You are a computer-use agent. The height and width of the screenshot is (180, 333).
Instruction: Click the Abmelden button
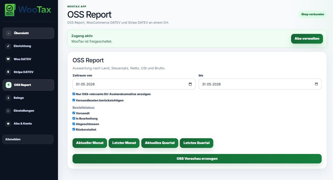[x=28, y=139]
